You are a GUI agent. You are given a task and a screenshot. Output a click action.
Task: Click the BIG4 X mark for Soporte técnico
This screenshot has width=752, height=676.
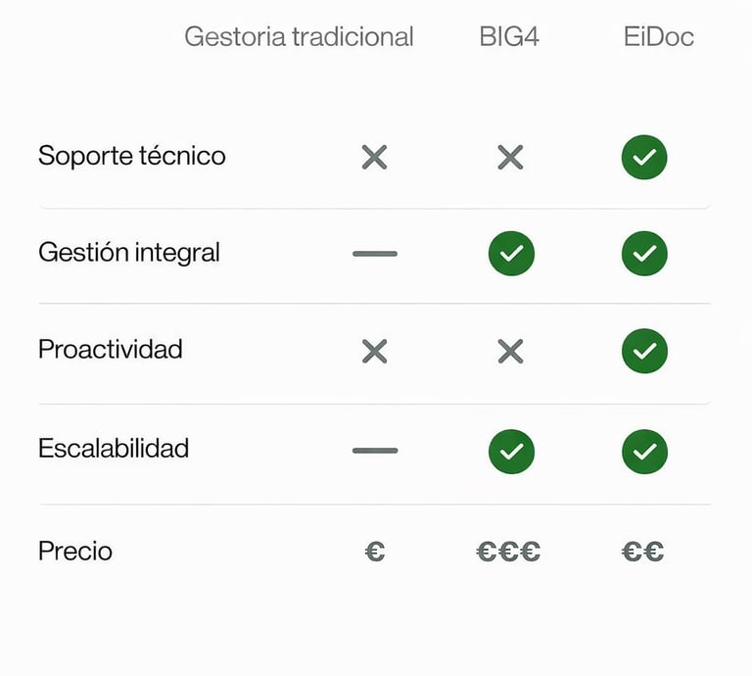click(x=510, y=157)
